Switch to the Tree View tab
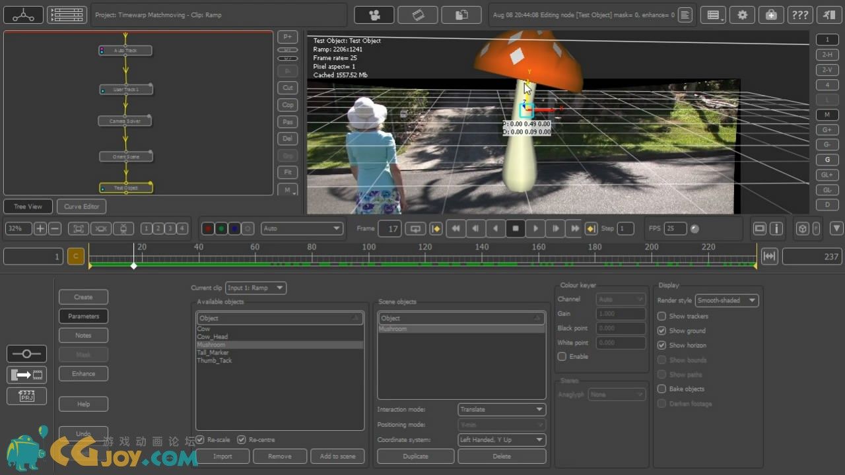 (28, 206)
